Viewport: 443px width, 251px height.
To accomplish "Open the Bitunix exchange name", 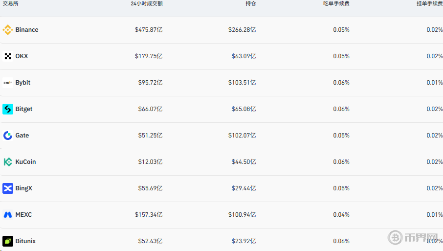I will 26,241.
